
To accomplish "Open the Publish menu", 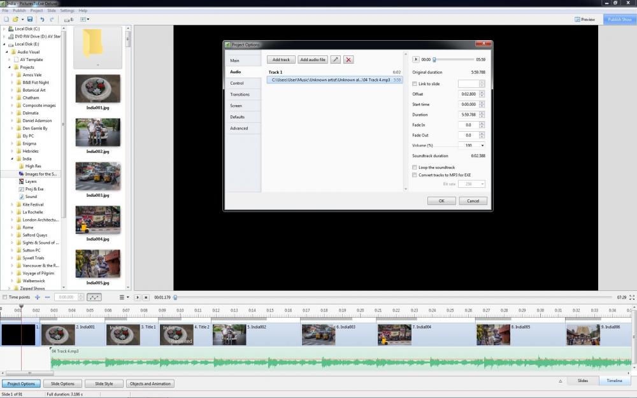I will (19, 11).
